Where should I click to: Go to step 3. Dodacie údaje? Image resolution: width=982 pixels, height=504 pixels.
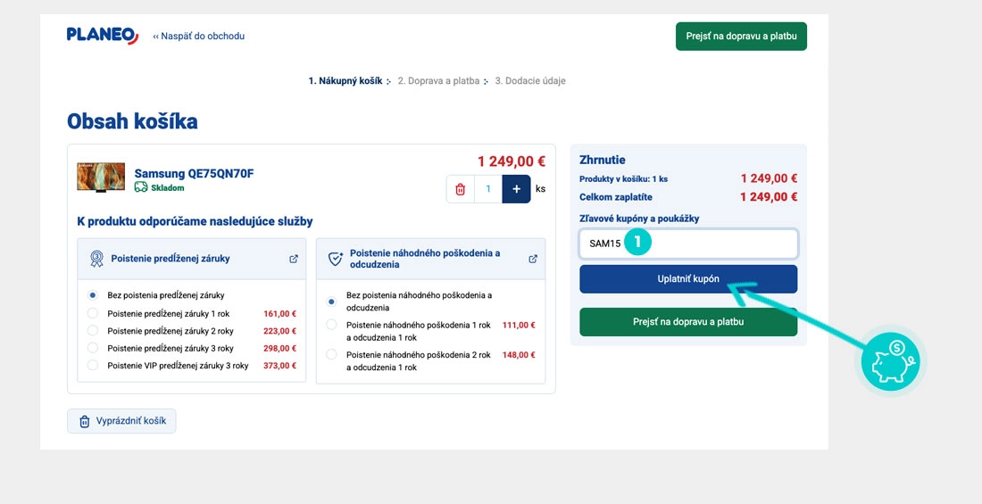[x=530, y=81]
